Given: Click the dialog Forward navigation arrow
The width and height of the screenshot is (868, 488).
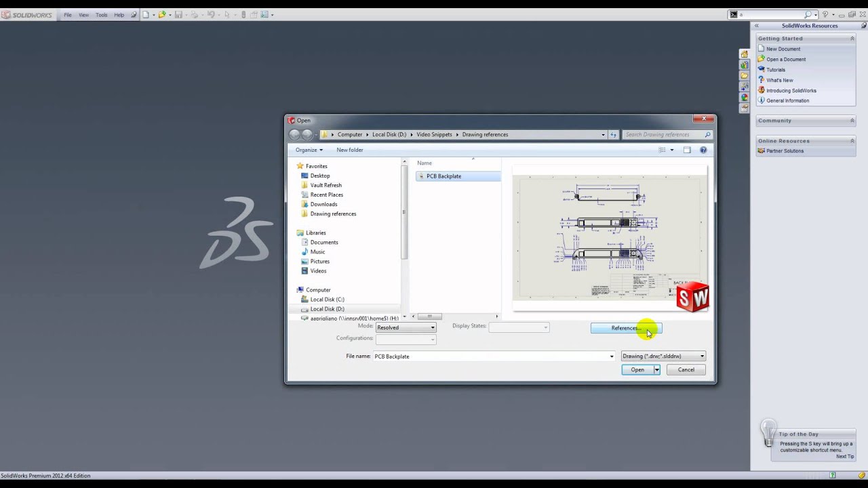Looking at the screenshot, I should (307, 134).
